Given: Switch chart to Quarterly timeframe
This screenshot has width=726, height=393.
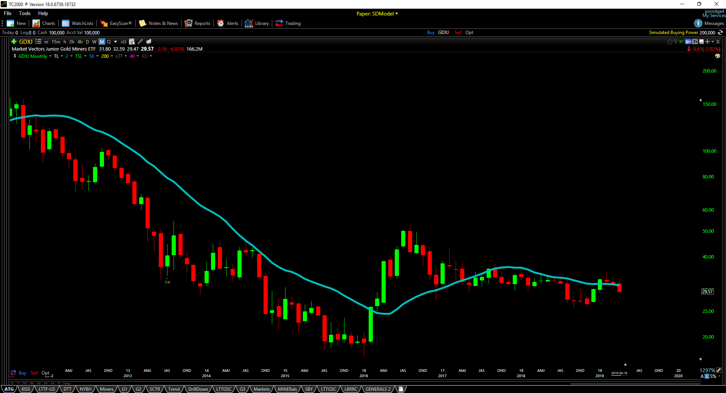Looking at the screenshot, I should coord(109,42).
